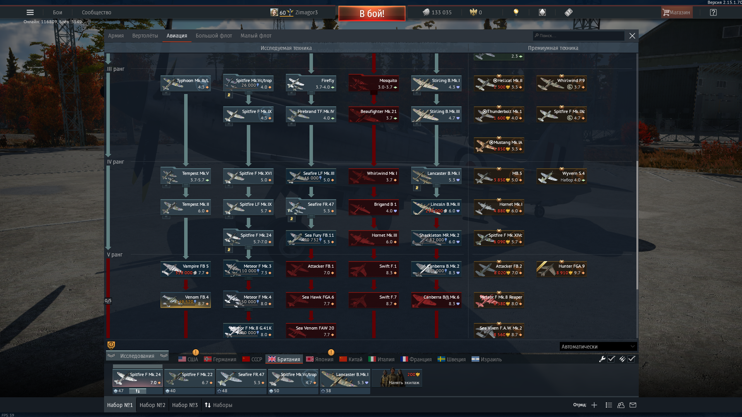Expand the Исследования panel

click(137, 356)
